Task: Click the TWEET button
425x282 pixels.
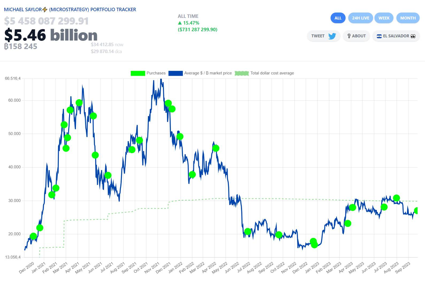Action: (324, 36)
